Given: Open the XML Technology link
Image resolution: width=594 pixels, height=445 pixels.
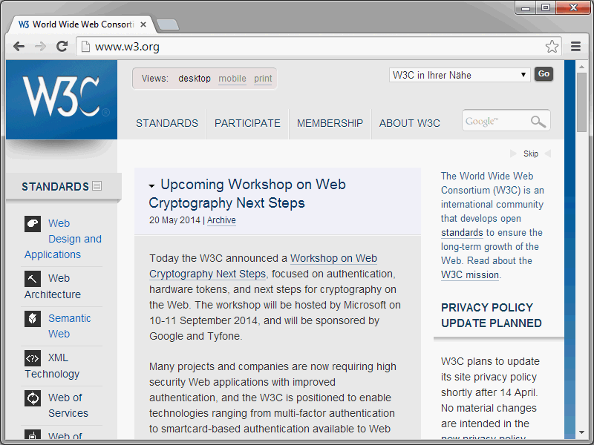Looking at the screenshot, I should tap(52, 366).
